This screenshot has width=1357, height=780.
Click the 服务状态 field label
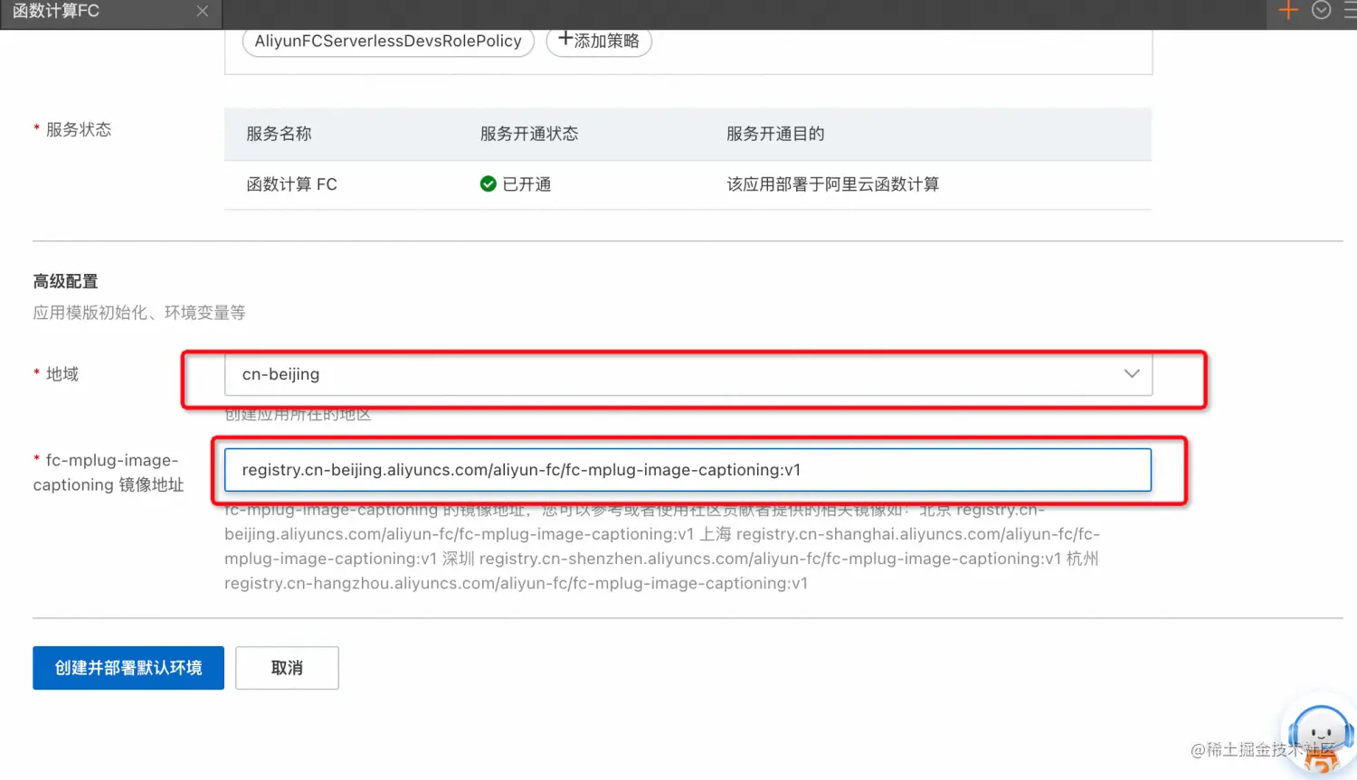(x=79, y=129)
